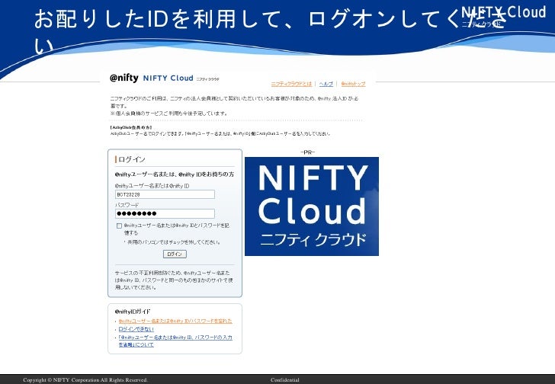This screenshot has width=555, height=384.
Task: Click the -PR- label above the banner
Action: (307, 152)
